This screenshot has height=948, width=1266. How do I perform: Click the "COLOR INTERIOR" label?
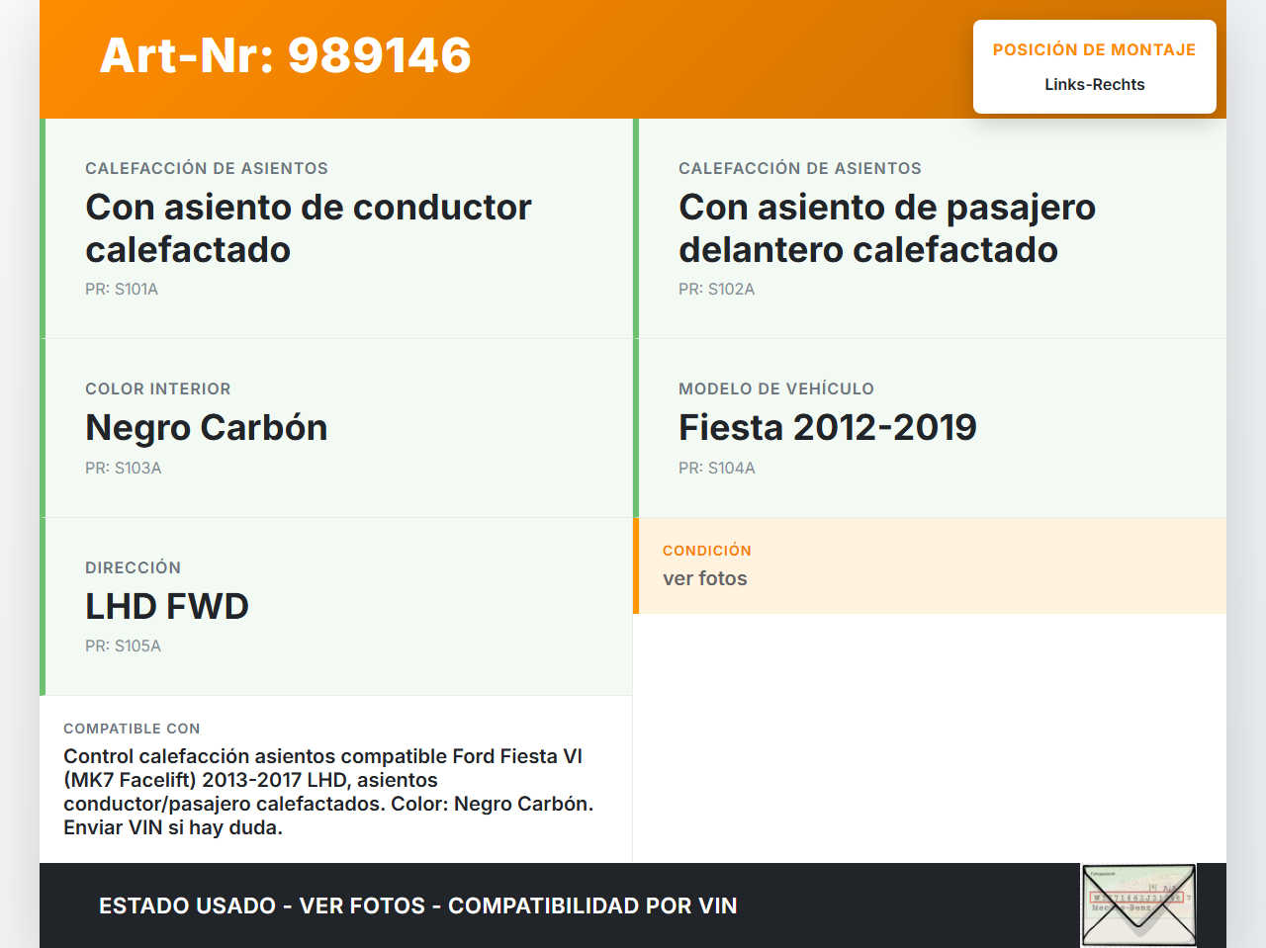158,388
